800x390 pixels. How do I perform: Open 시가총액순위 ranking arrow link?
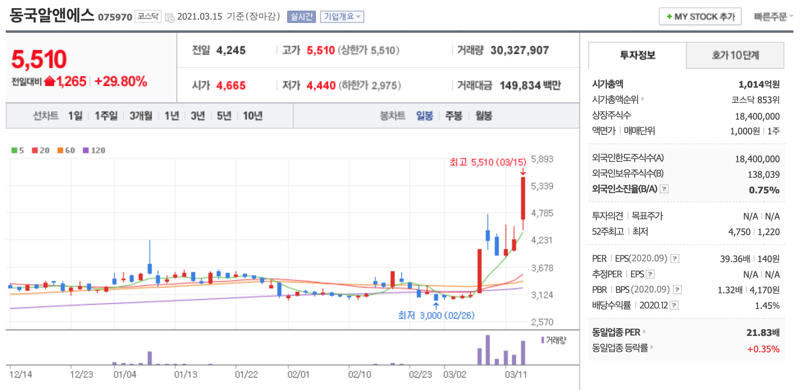click(x=643, y=99)
